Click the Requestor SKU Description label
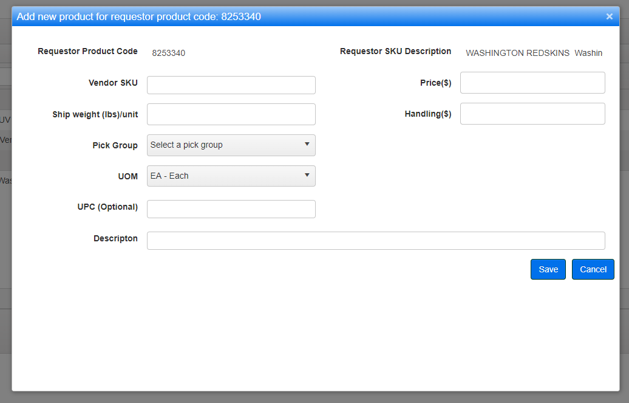629x403 pixels. point(395,52)
